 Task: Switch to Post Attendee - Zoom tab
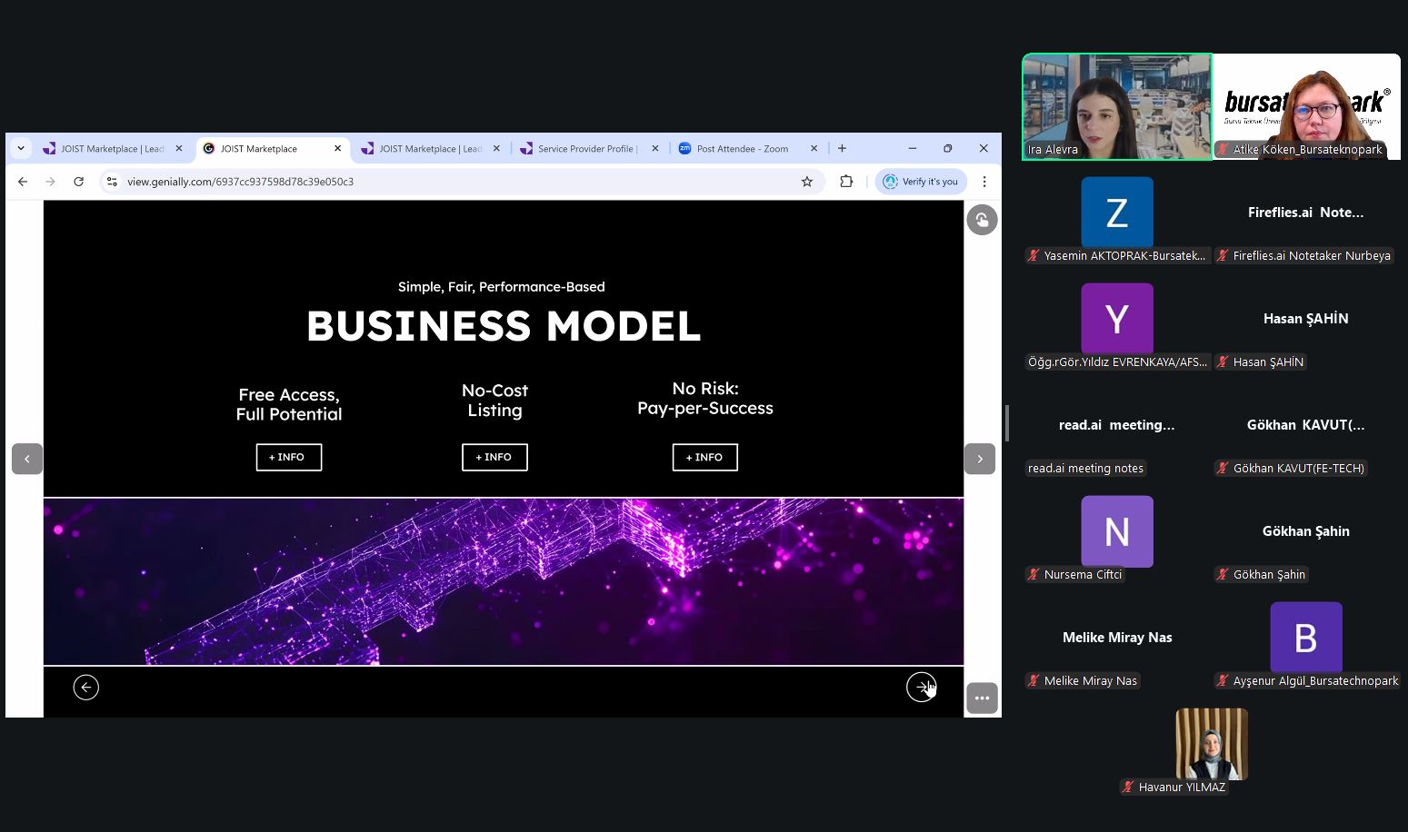[x=742, y=149]
